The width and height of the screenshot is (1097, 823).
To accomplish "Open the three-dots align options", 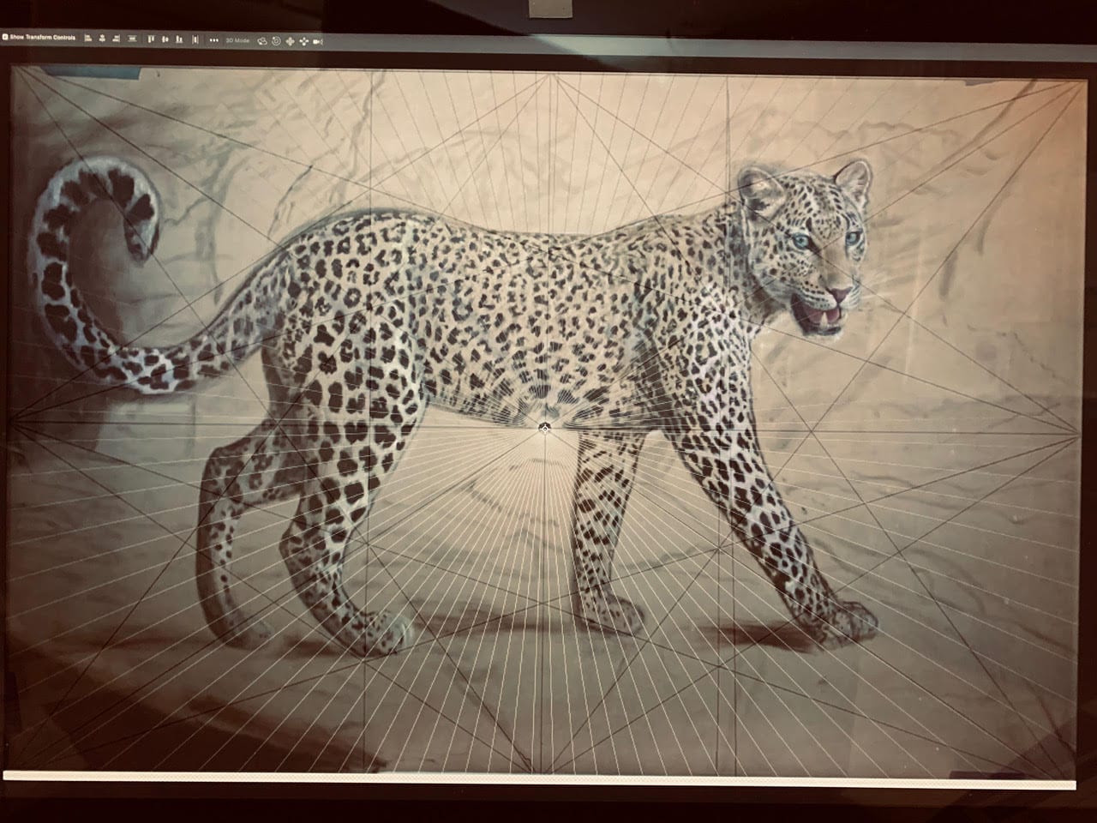I will pos(213,39).
